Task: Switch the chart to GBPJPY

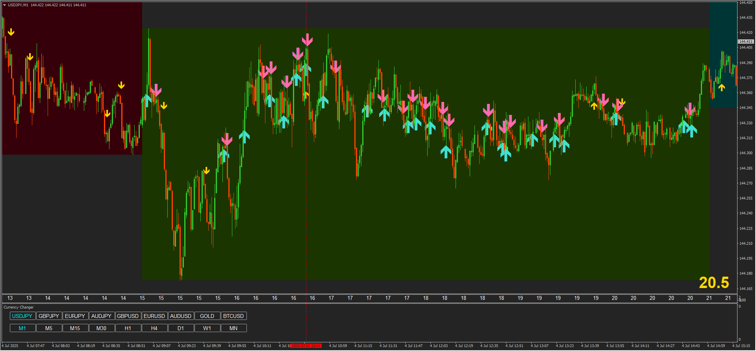Action: click(49, 316)
